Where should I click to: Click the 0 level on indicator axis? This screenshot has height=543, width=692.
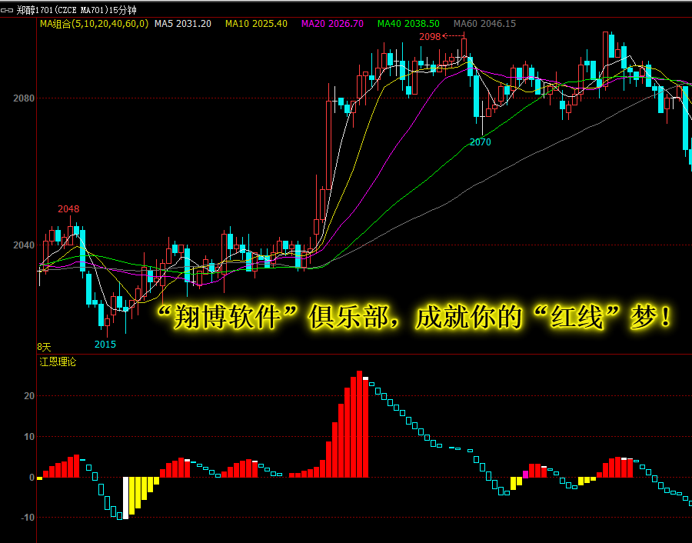click(32, 477)
